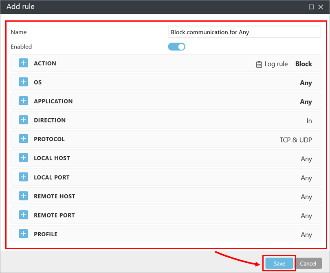
Task: Expand the OS section plus icon
Action: coord(24,82)
